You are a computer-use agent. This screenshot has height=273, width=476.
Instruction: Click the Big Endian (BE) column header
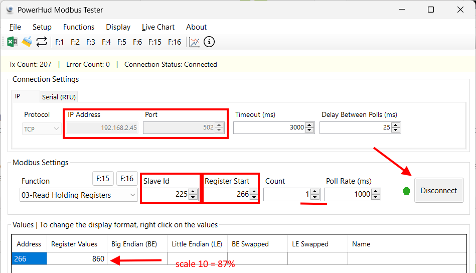(x=137, y=244)
